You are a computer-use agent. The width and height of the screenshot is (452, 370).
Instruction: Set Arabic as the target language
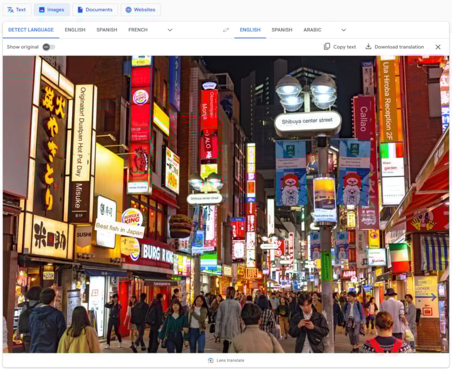[x=312, y=30]
